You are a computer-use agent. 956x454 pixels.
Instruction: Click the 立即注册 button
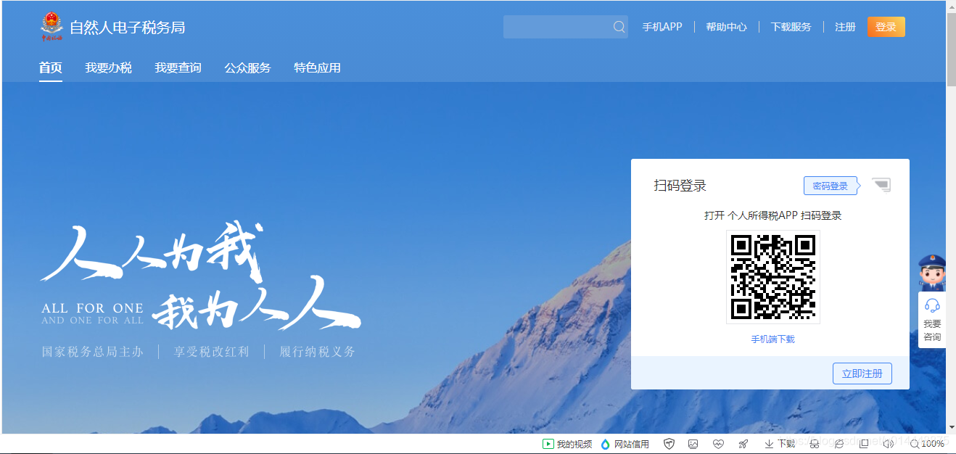862,373
